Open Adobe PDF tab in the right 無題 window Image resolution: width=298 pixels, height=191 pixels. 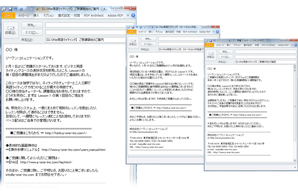284,45
